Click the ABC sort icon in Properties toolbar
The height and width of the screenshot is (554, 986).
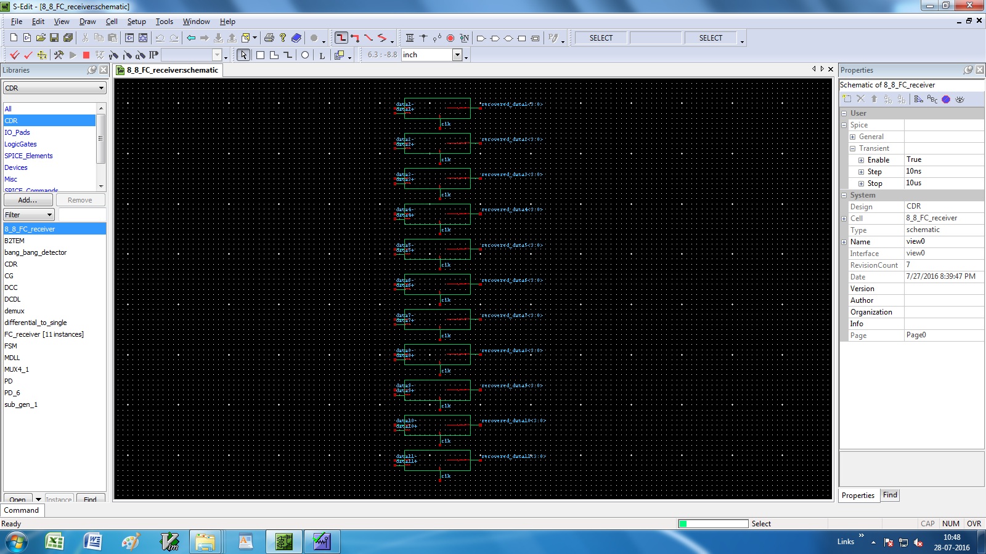pyautogui.click(x=932, y=99)
